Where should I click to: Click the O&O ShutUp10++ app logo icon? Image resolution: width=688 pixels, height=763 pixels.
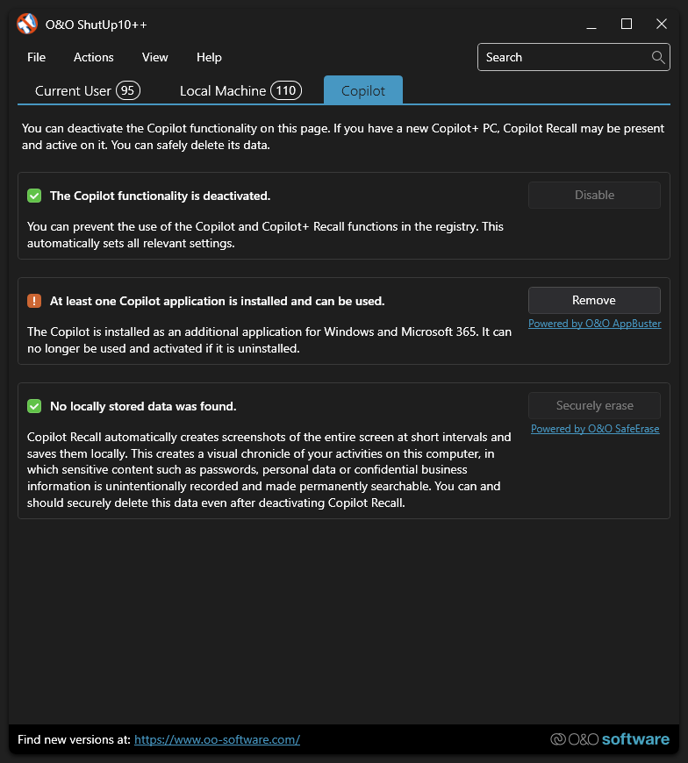(27, 25)
